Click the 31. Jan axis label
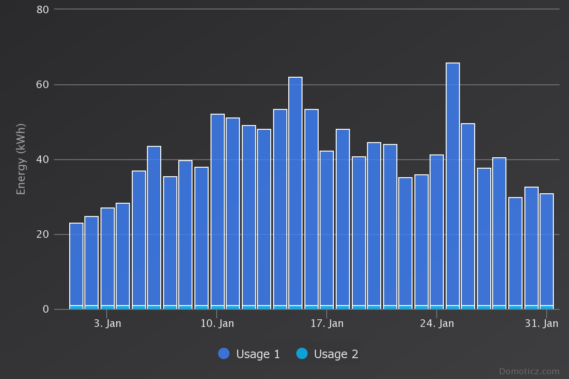This screenshot has height=379, width=569. tap(542, 324)
